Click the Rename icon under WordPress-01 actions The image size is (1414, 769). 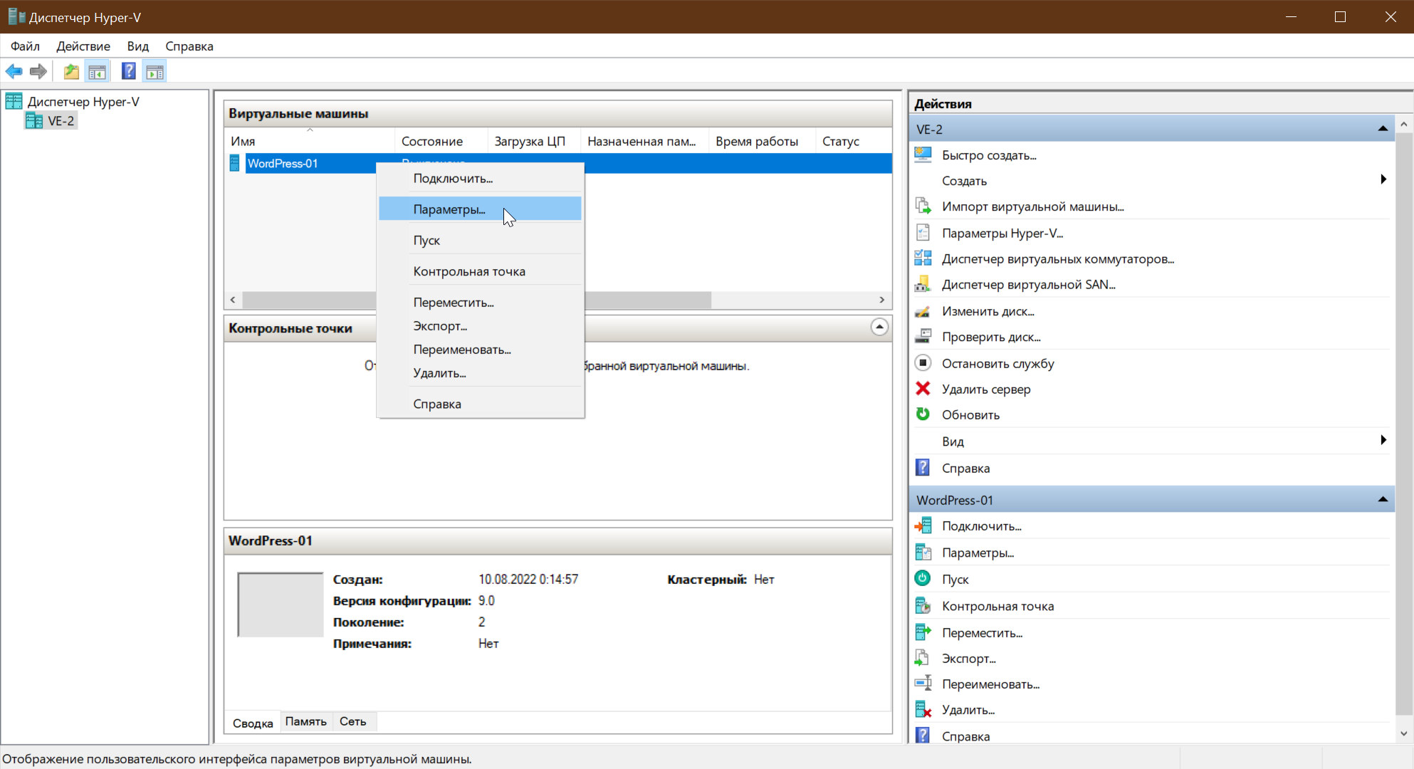(x=923, y=684)
